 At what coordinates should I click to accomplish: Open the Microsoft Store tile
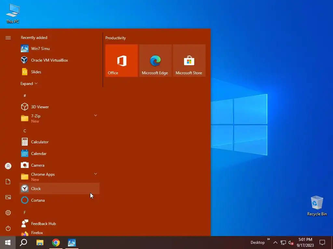(x=189, y=61)
